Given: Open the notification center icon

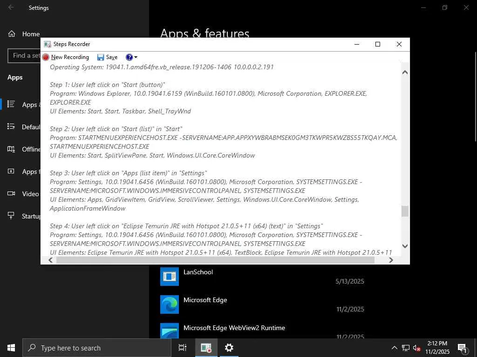Looking at the screenshot, I should point(462,348).
